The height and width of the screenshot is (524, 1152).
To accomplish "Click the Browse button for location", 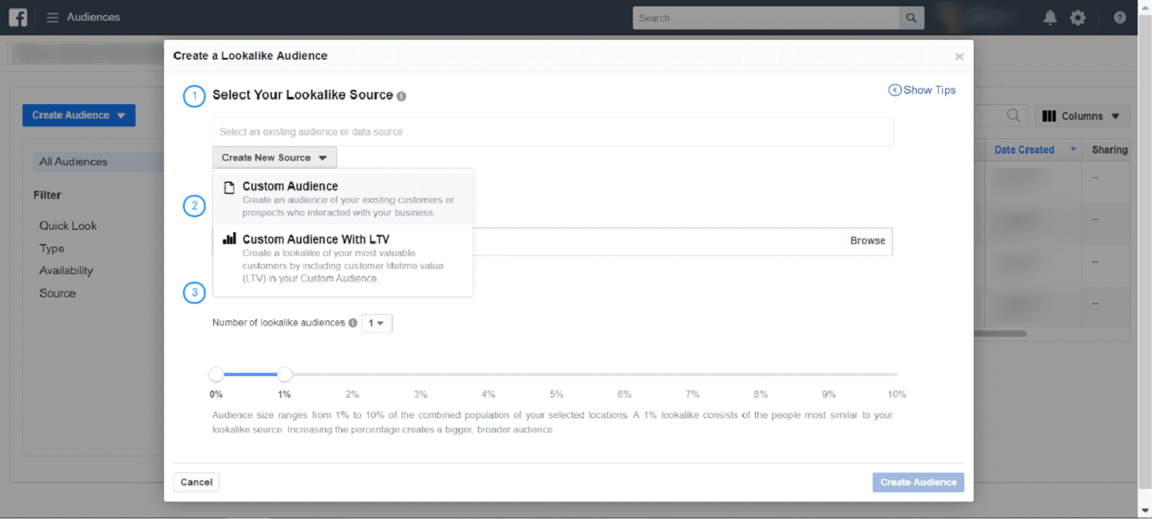I will tap(867, 241).
